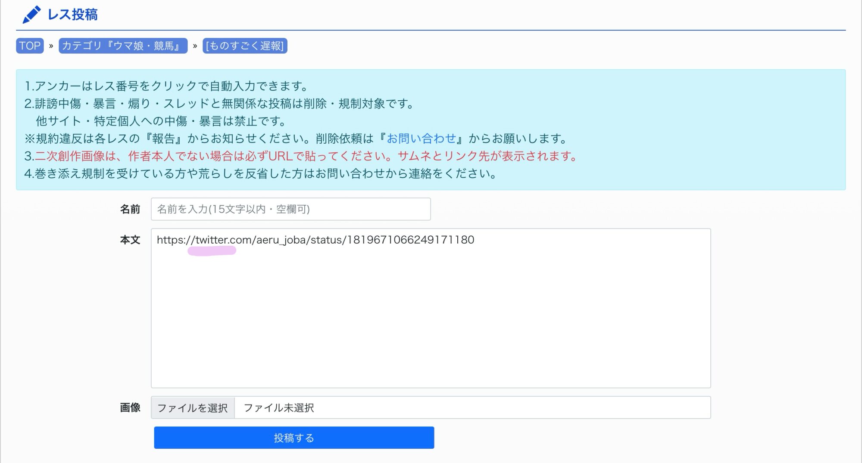Click rule 4 about 巻き添え規制
The width and height of the screenshot is (862, 463).
(261, 174)
